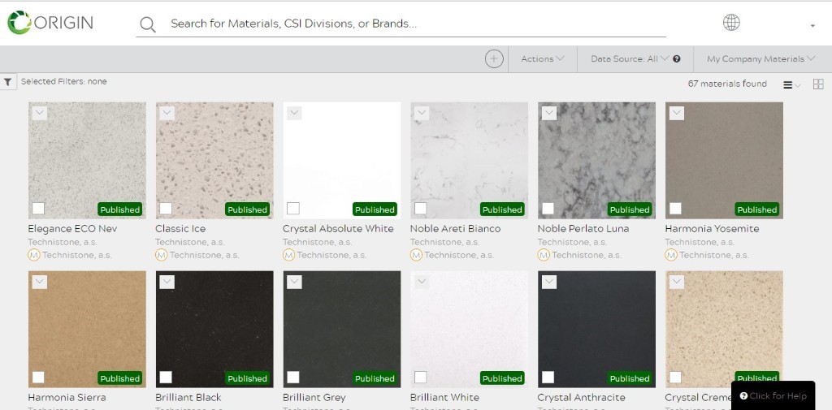The height and width of the screenshot is (410, 832).
Task: Select checkbox on Elegance ECO Nev card
Action: (x=38, y=209)
